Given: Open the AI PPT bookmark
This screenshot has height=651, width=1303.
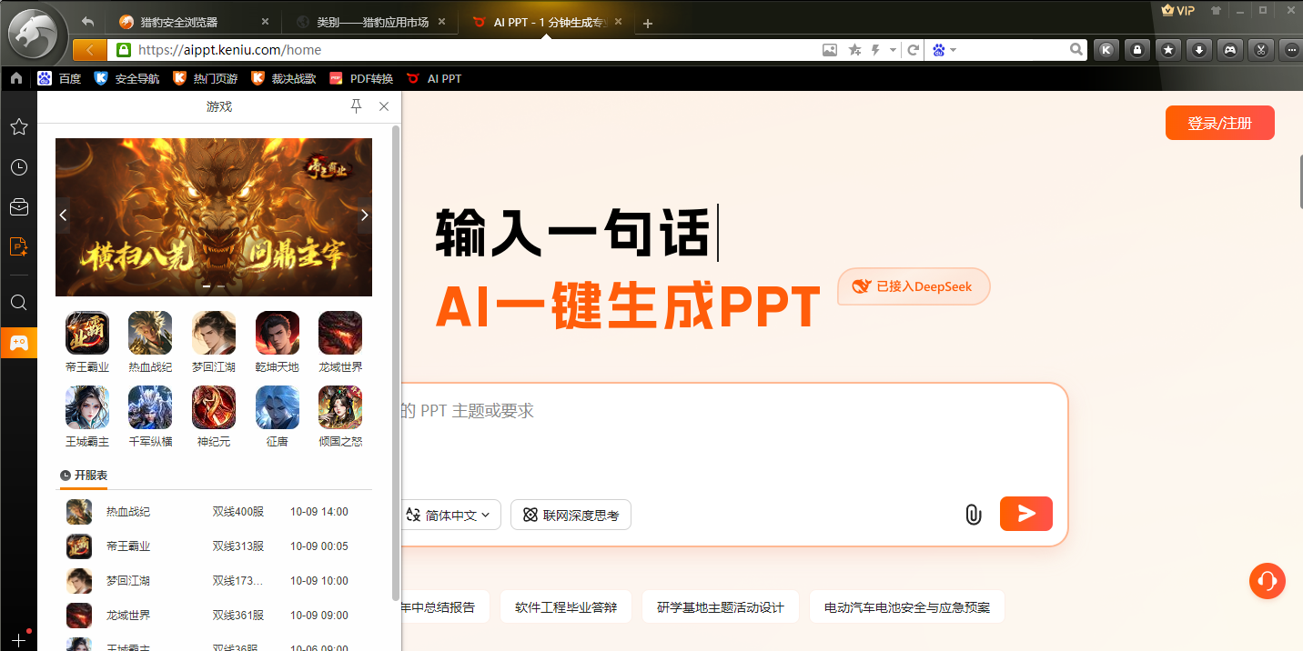Looking at the screenshot, I should coord(434,79).
